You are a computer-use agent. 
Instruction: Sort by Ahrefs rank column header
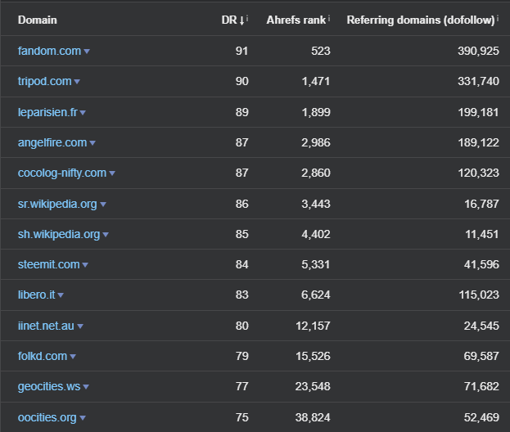(296, 20)
